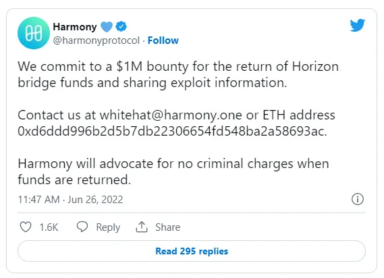The width and height of the screenshot is (384, 278).
Task: Click the no criminal charges tweet paragraph
Action: click(173, 171)
